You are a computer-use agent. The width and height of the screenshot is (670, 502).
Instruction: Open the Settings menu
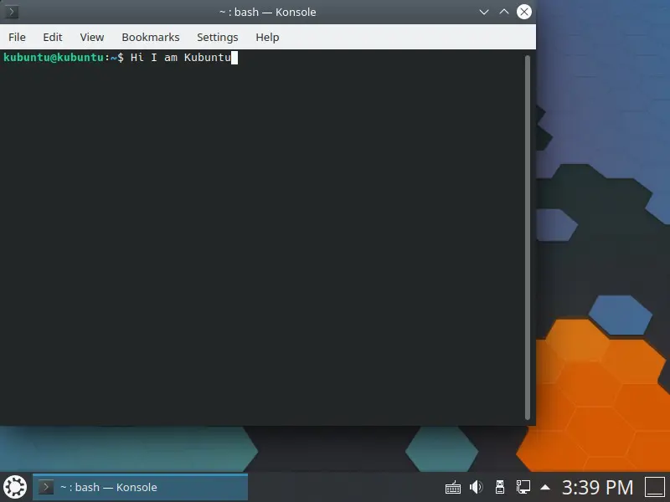coord(218,37)
